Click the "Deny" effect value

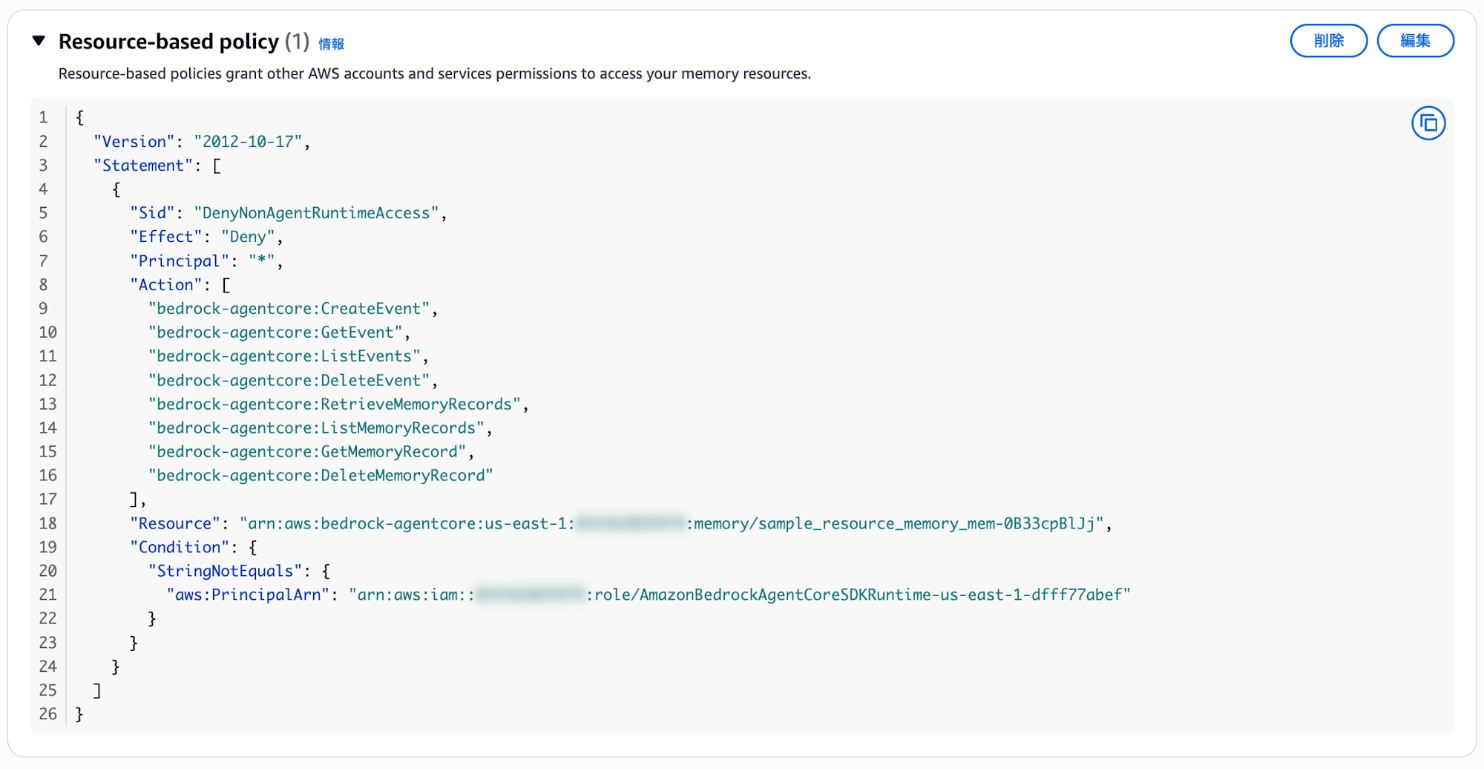pos(248,237)
